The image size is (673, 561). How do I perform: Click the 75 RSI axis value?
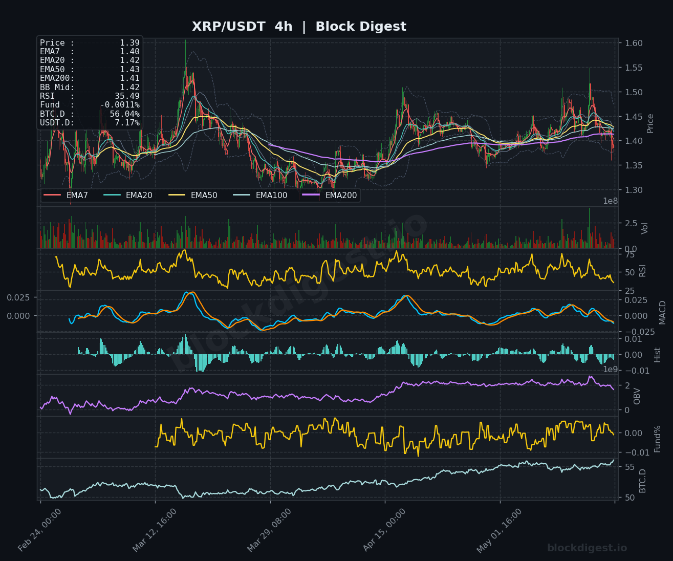[x=630, y=255]
